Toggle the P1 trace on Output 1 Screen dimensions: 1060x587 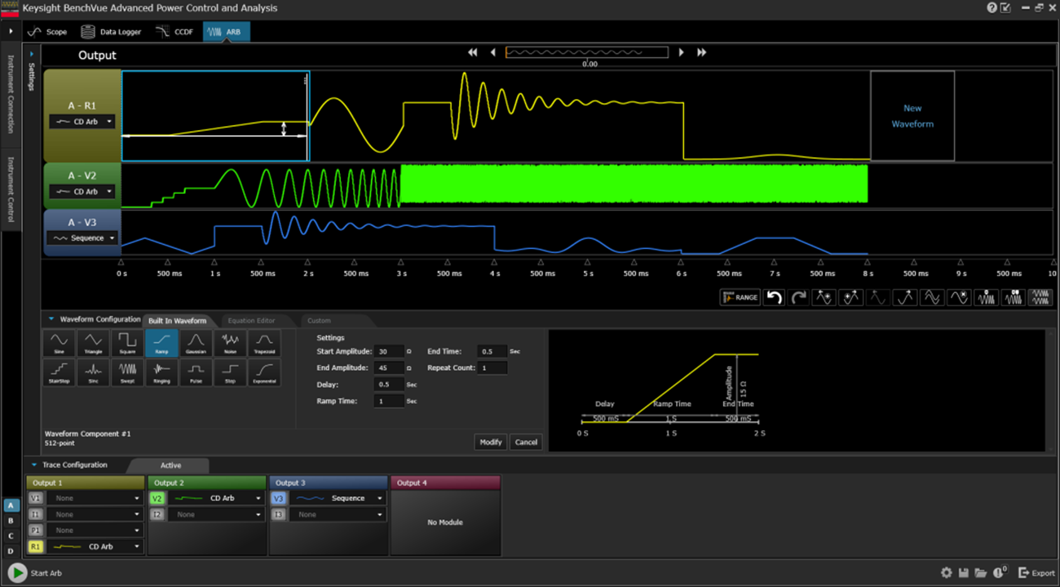[35, 530]
